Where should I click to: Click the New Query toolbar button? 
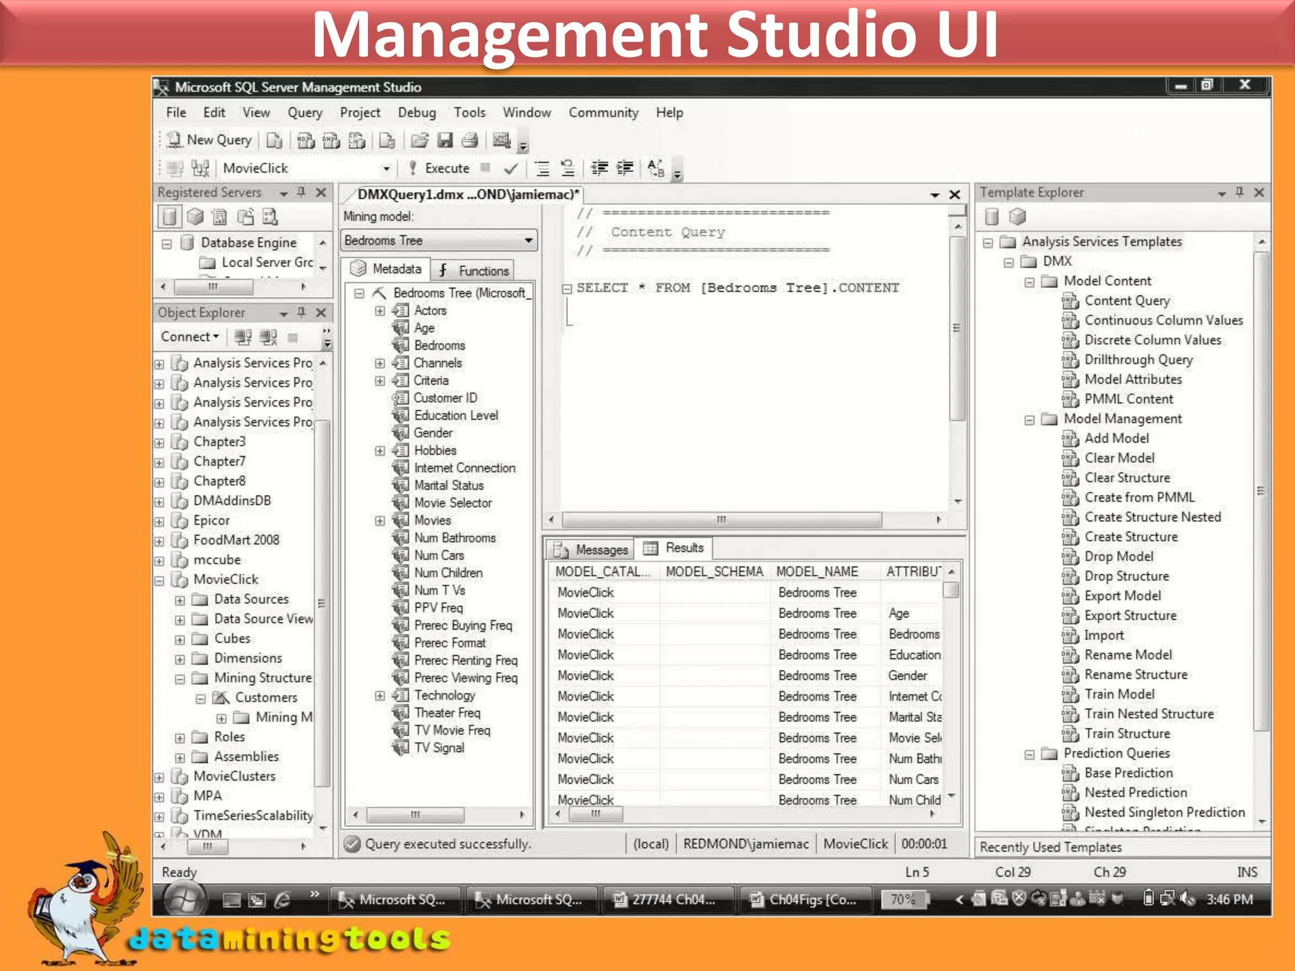(x=210, y=140)
